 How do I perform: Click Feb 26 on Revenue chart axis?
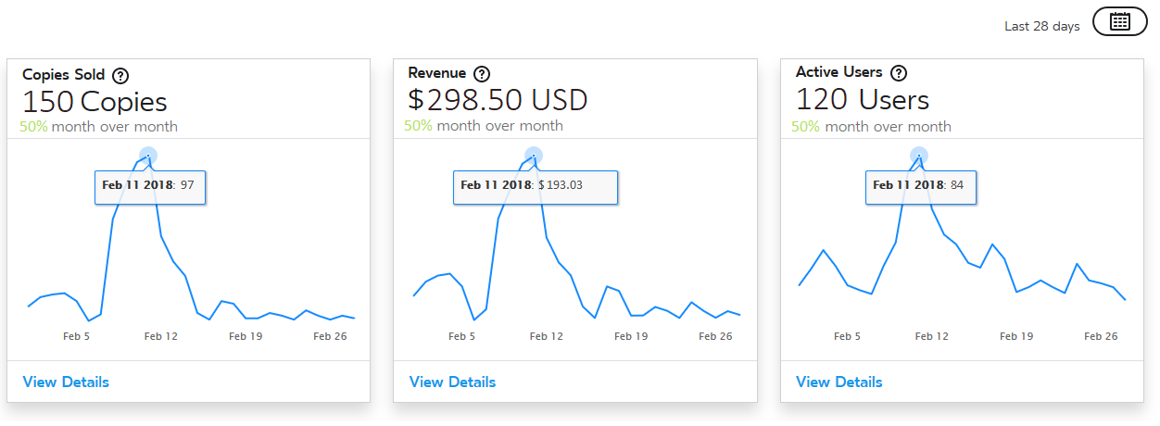tap(715, 336)
